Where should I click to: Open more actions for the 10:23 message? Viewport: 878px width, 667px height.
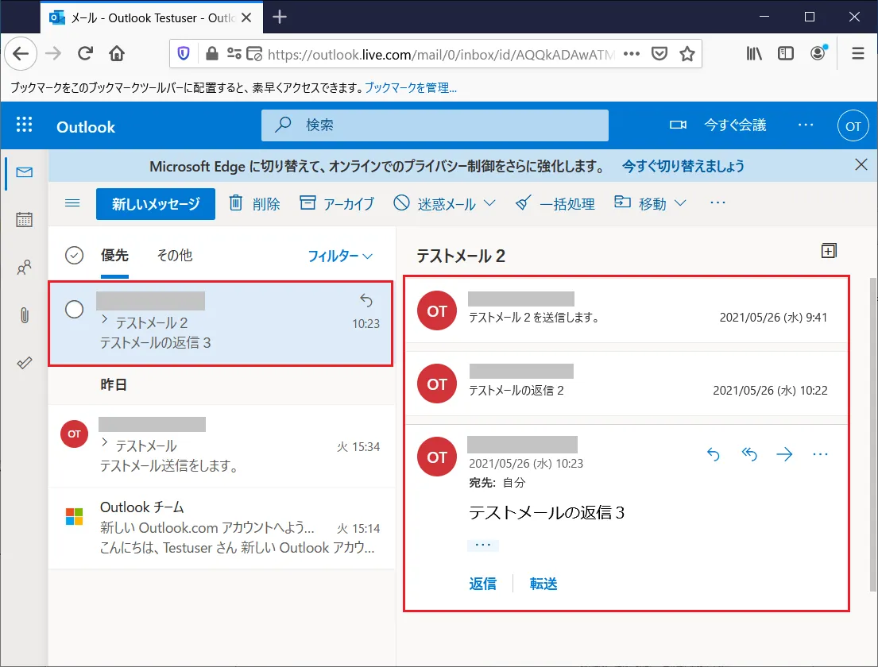[x=820, y=454]
